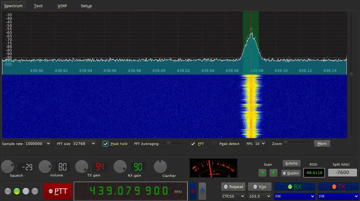
Task: Open the Setup tab
Action: tap(86, 6)
